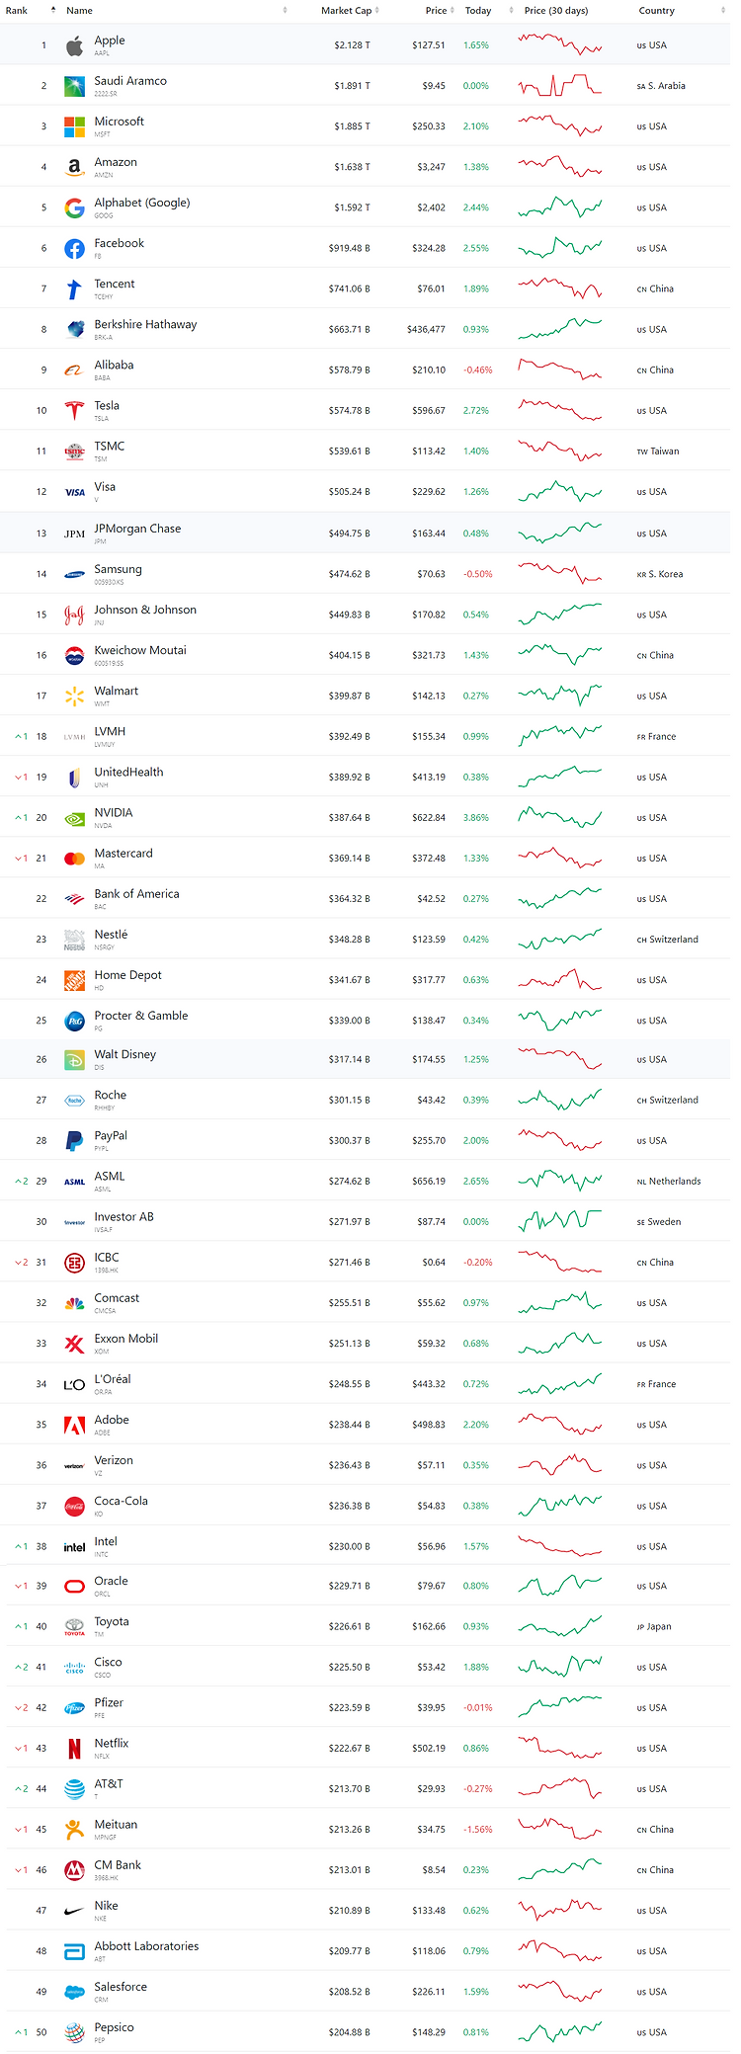The width and height of the screenshot is (741, 2054).
Task: Open the TSMC company link
Action: [x=110, y=446]
